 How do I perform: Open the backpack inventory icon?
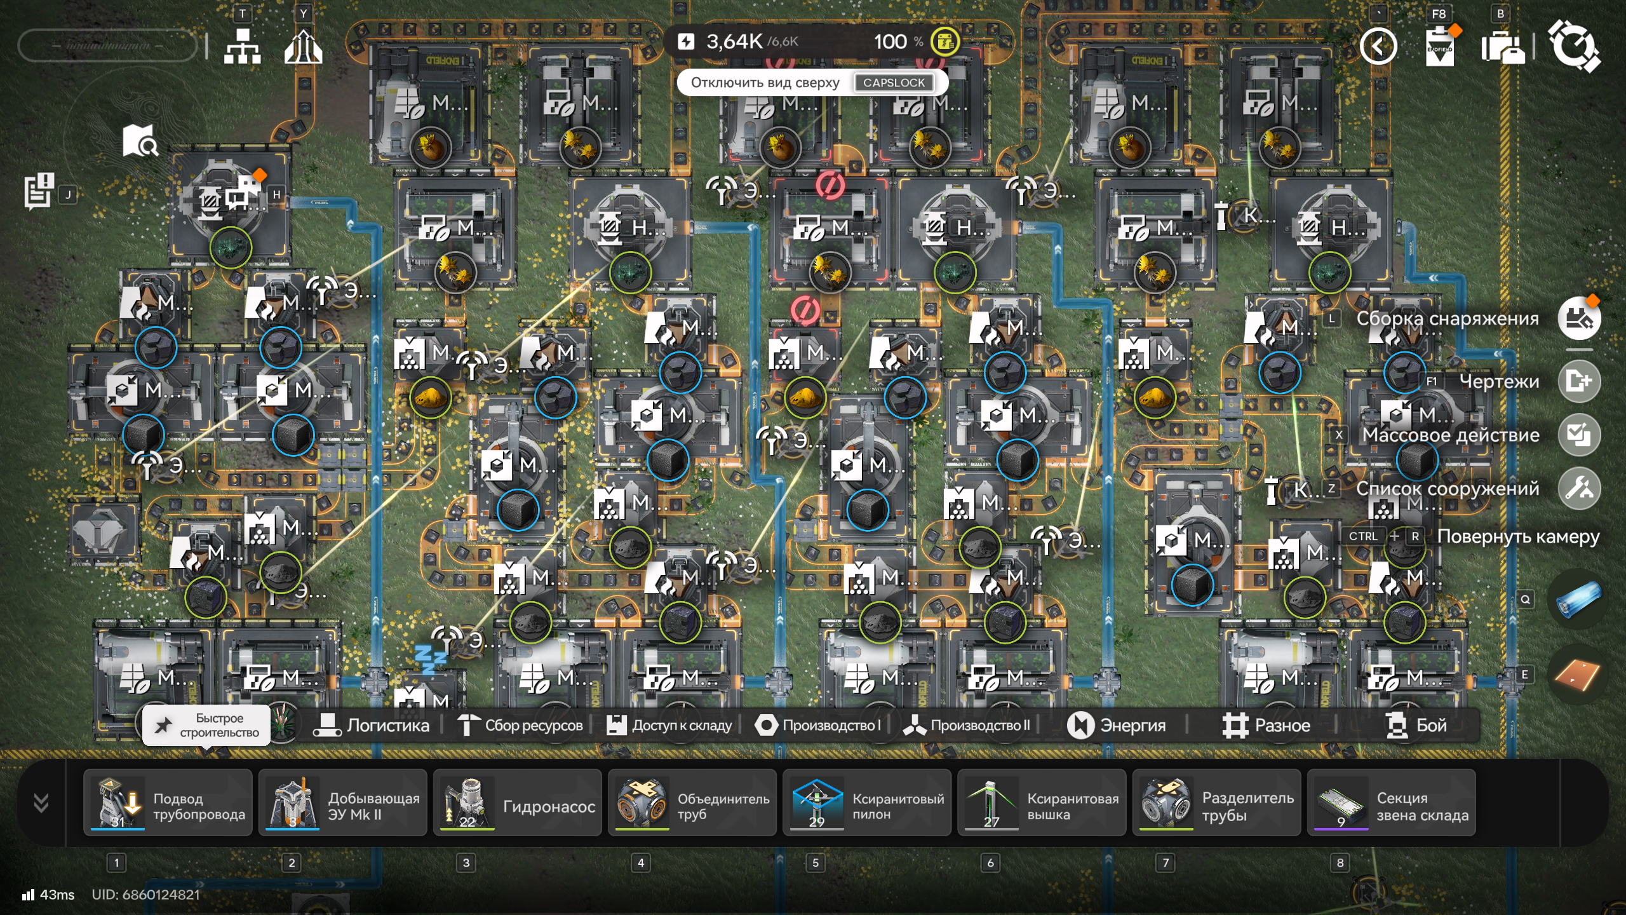click(x=1502, y=47)
